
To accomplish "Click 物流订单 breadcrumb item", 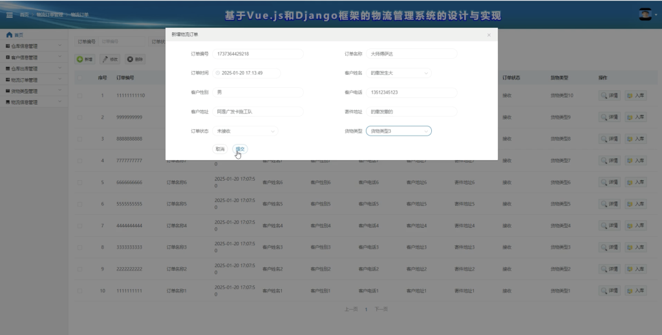I will (80, 15).
